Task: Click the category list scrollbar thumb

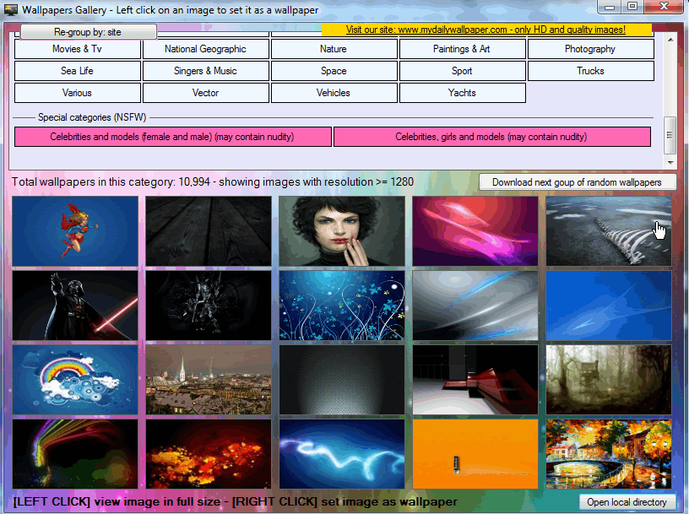Action: tap(670, 135)
